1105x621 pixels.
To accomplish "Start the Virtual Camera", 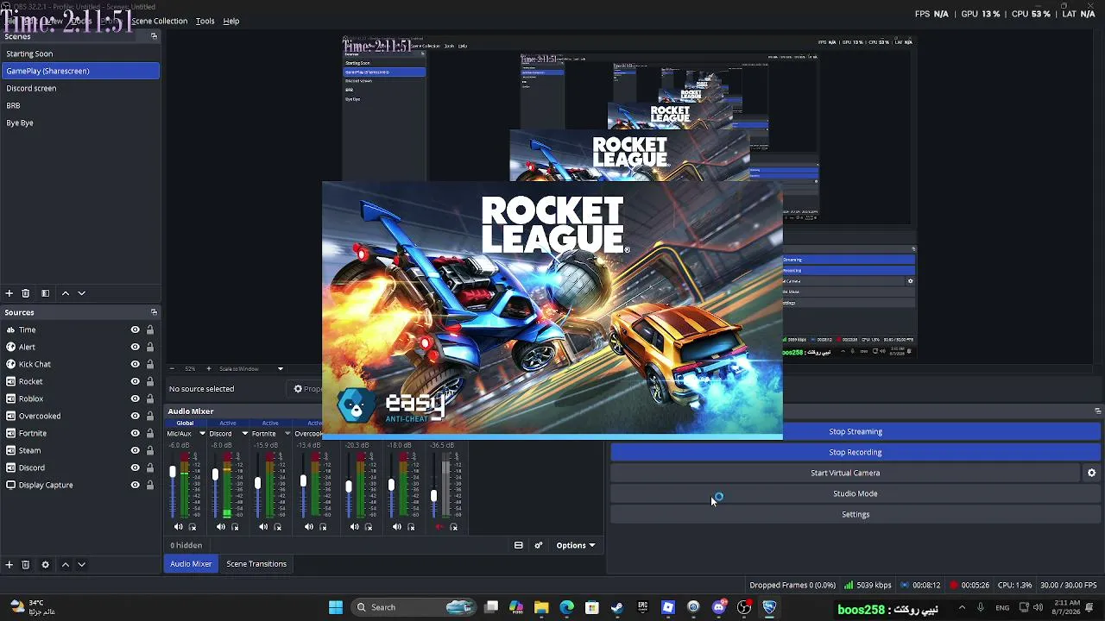I will [x=845, y=473].
